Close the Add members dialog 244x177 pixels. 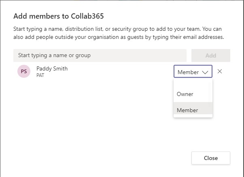211,158
